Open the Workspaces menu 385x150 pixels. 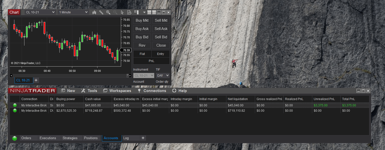tap(117, 91)
